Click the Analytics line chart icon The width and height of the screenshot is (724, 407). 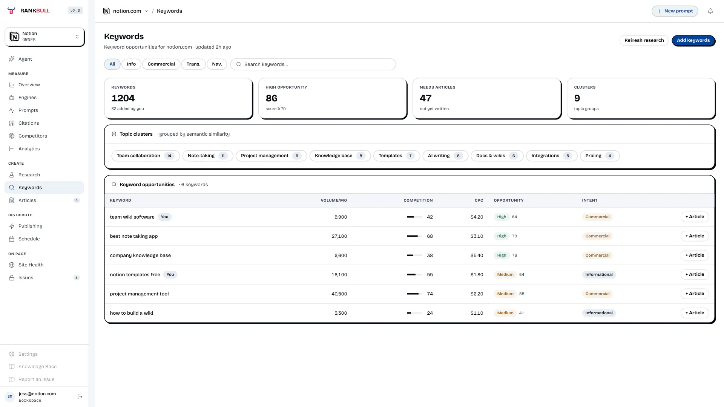[12, 149]
